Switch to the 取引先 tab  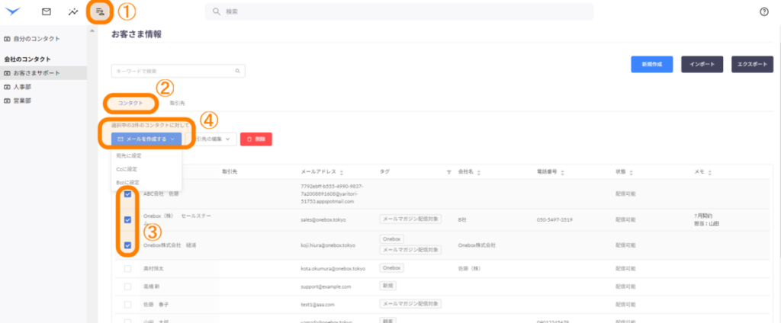(178, 102)
